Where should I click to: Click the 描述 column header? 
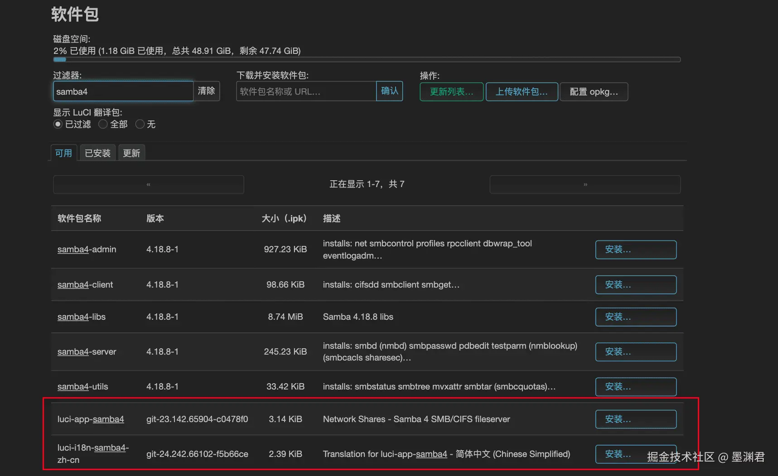click(332, 218)
